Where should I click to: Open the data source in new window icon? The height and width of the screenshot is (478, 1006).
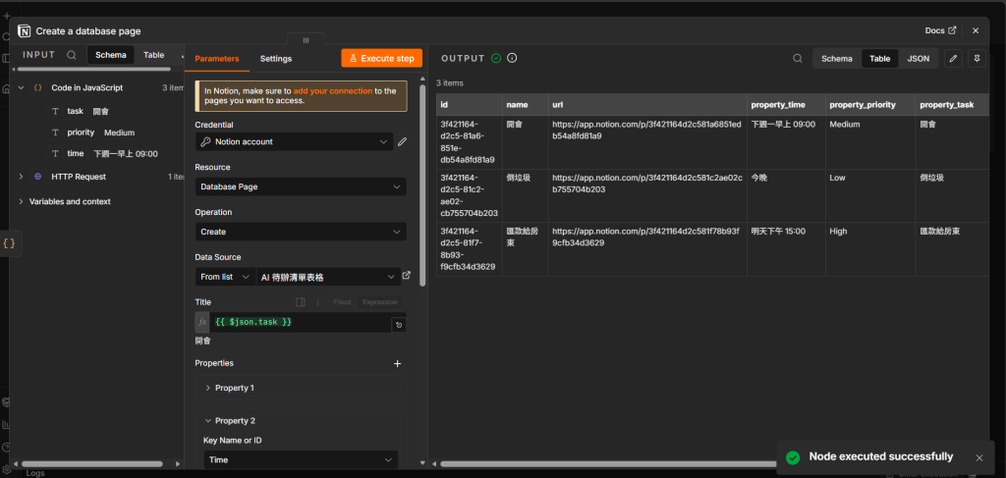pos(406,276)
